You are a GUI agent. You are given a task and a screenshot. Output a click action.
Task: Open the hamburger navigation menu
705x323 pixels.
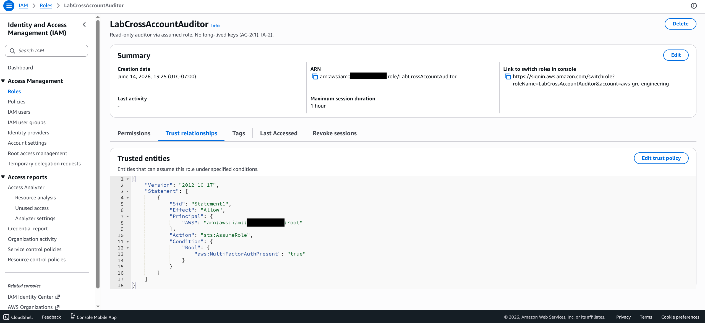point(9,6)
